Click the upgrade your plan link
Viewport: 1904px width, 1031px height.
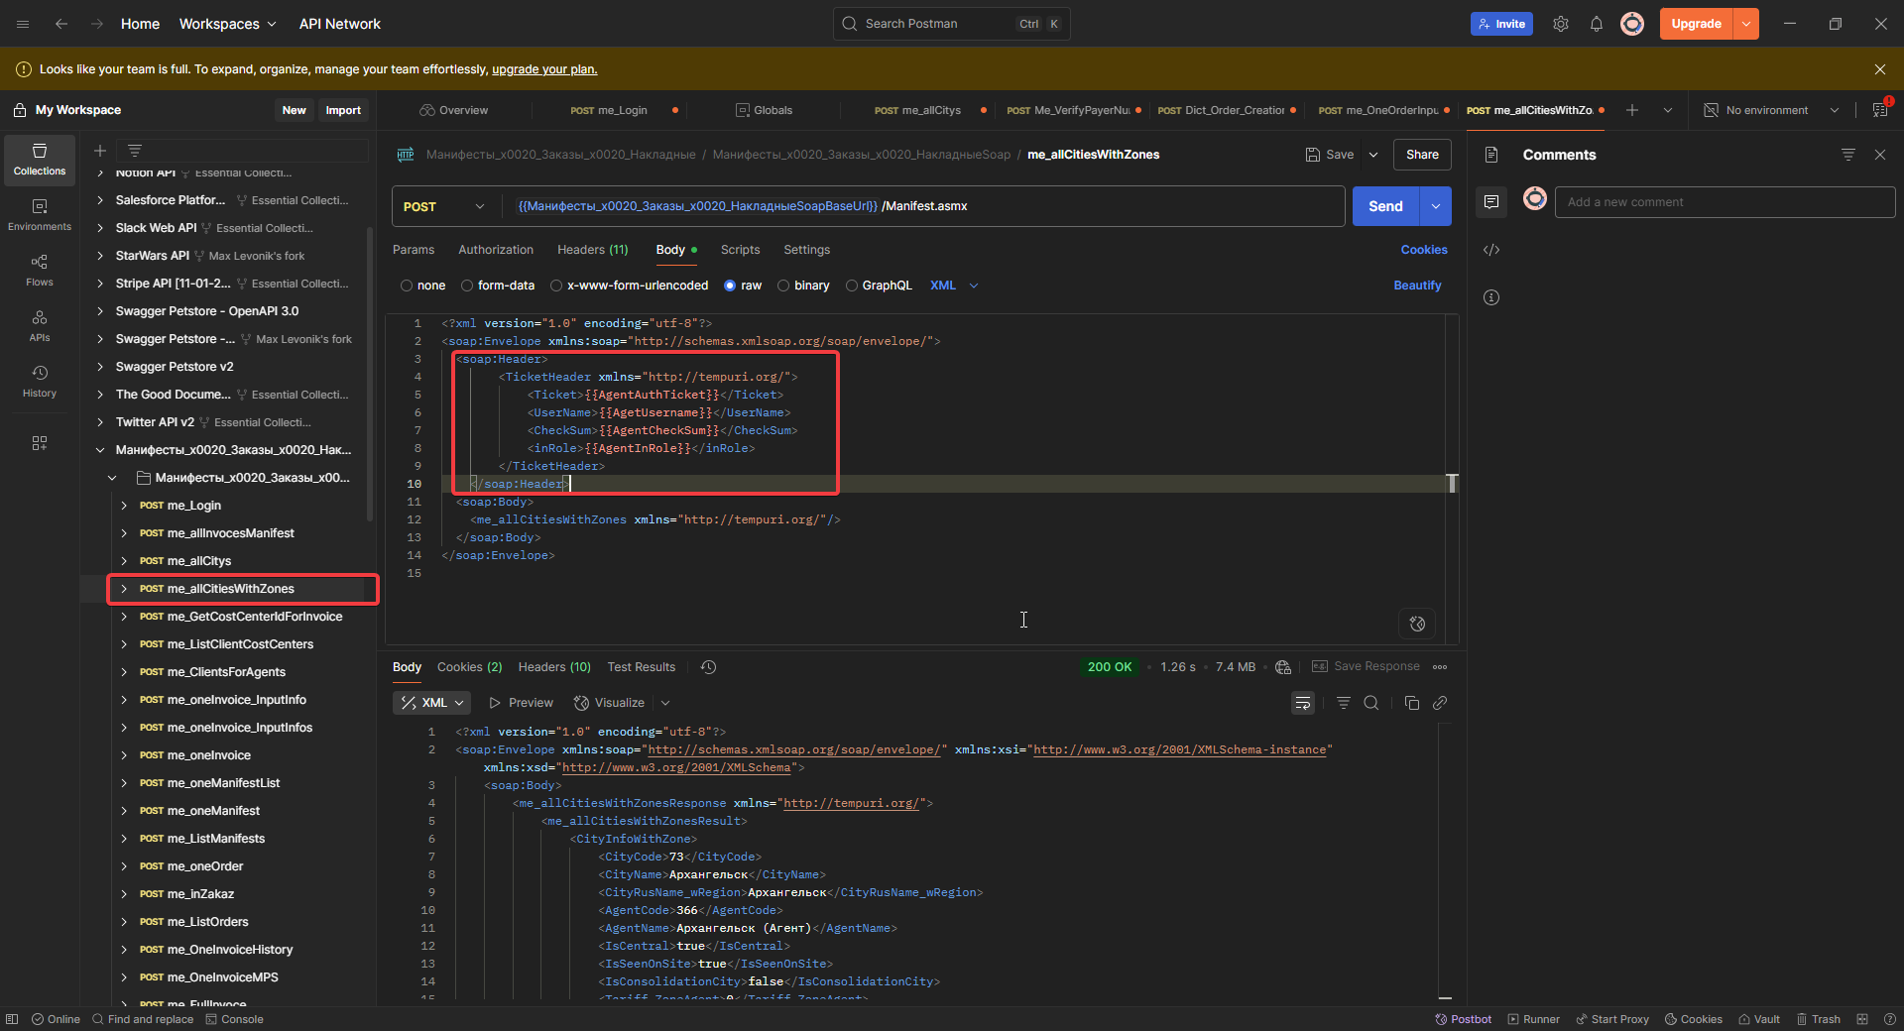coord(544,69)
